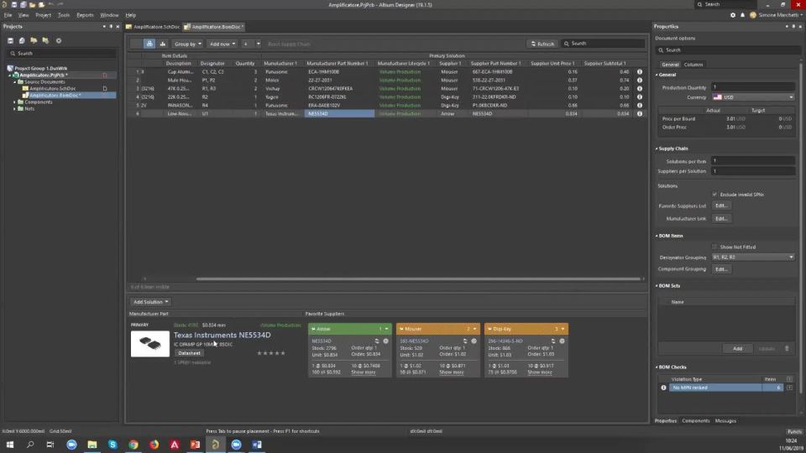Viewport: 806px width, 453px height.
Task: Click the Datasheet button
Action: 189,353
